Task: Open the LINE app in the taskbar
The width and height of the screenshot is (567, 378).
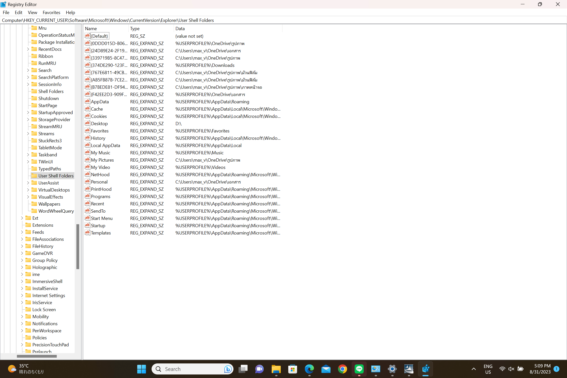Action: (359, 369)
